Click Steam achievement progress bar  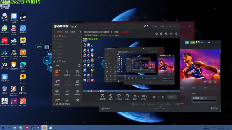pyautogui.click(x=204, y=101)
